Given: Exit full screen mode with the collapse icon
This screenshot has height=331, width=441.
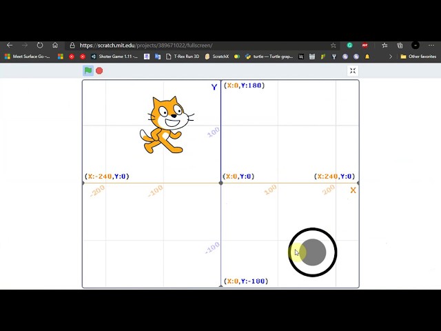Looking at the screenshot, I should tap(353, 70).
